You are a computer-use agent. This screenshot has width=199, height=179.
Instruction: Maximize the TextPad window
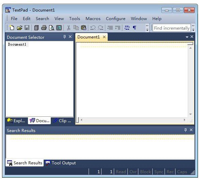click(178, 10)
